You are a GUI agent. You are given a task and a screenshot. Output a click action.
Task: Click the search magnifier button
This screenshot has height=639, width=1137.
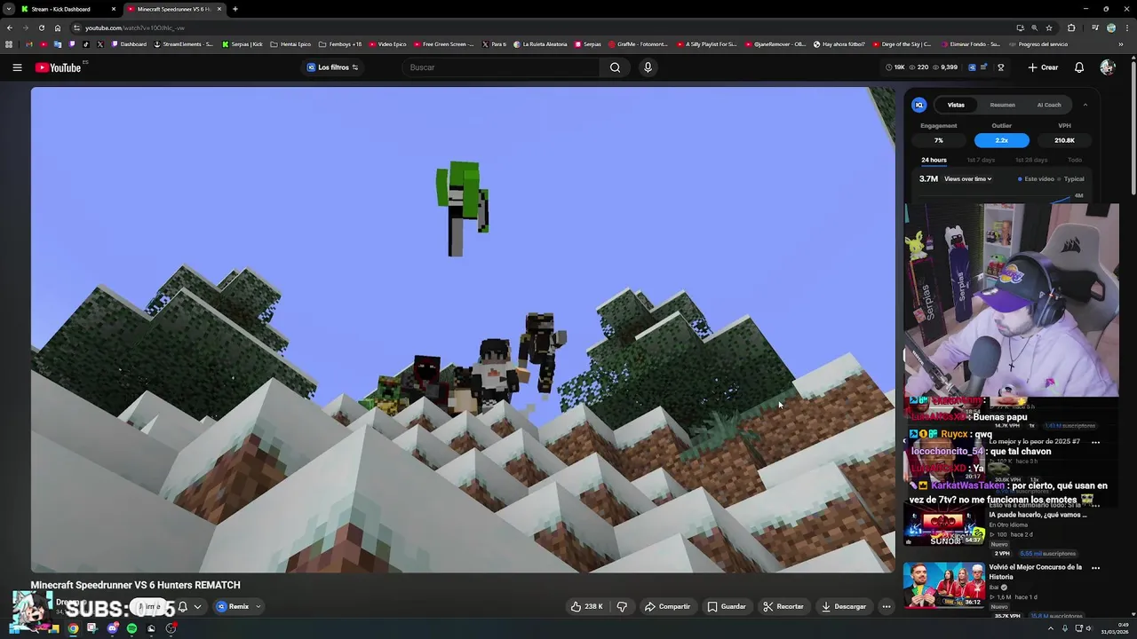[615, 67]
